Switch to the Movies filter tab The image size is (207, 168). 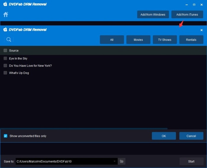click(x=138, y=39)
